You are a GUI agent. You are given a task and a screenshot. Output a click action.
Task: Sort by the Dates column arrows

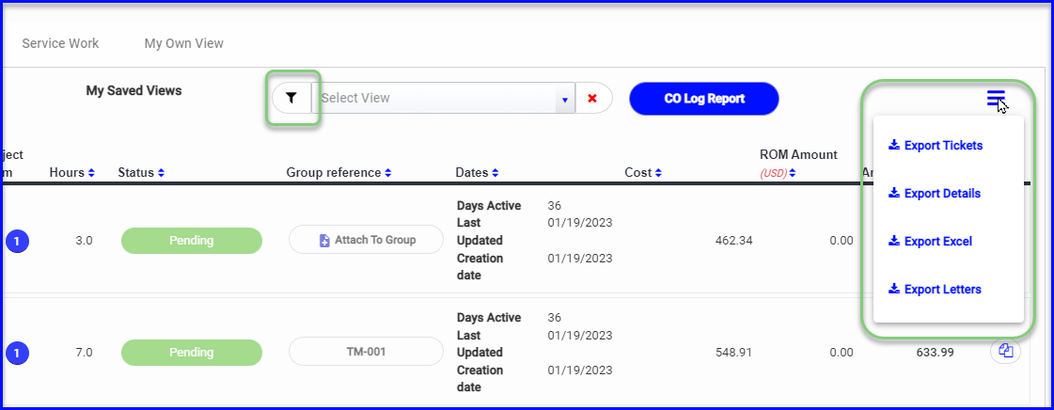click(496, 173)
